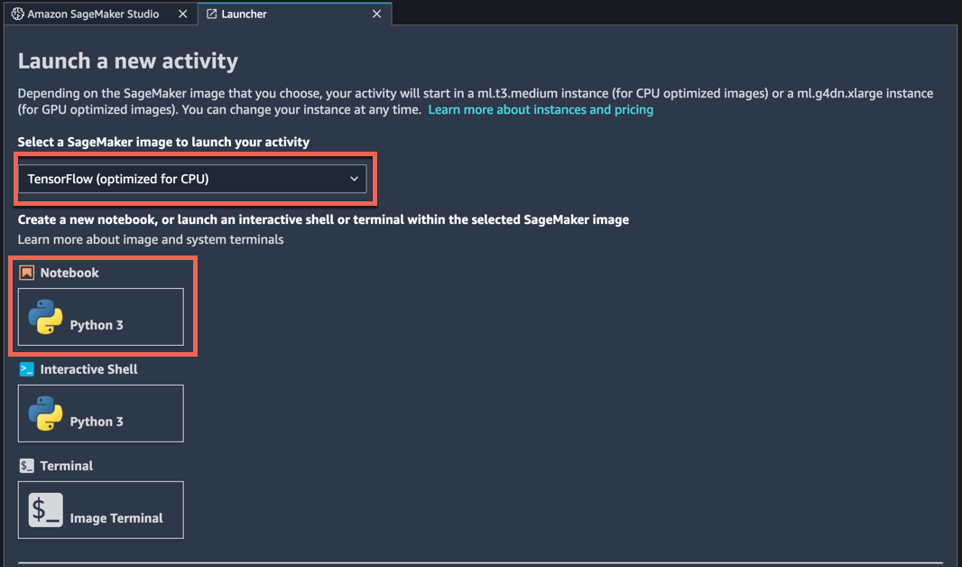Close the Amazon SageMaker Studio tab
The image size is (962, 567).
click(183, 14)
